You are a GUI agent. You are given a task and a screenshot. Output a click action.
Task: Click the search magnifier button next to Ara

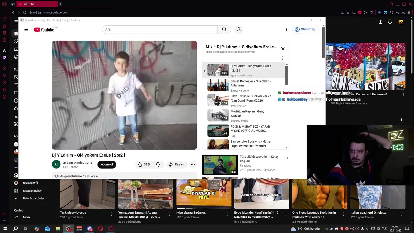click(x=224, y=29)
